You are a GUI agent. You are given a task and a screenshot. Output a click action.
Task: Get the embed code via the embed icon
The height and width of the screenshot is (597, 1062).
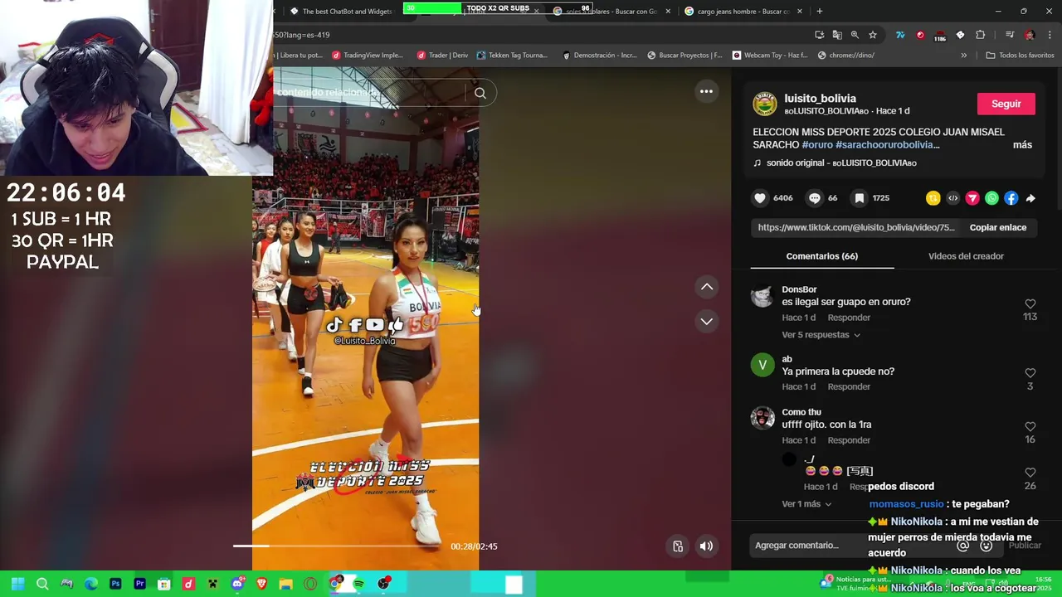click(952, 198)
